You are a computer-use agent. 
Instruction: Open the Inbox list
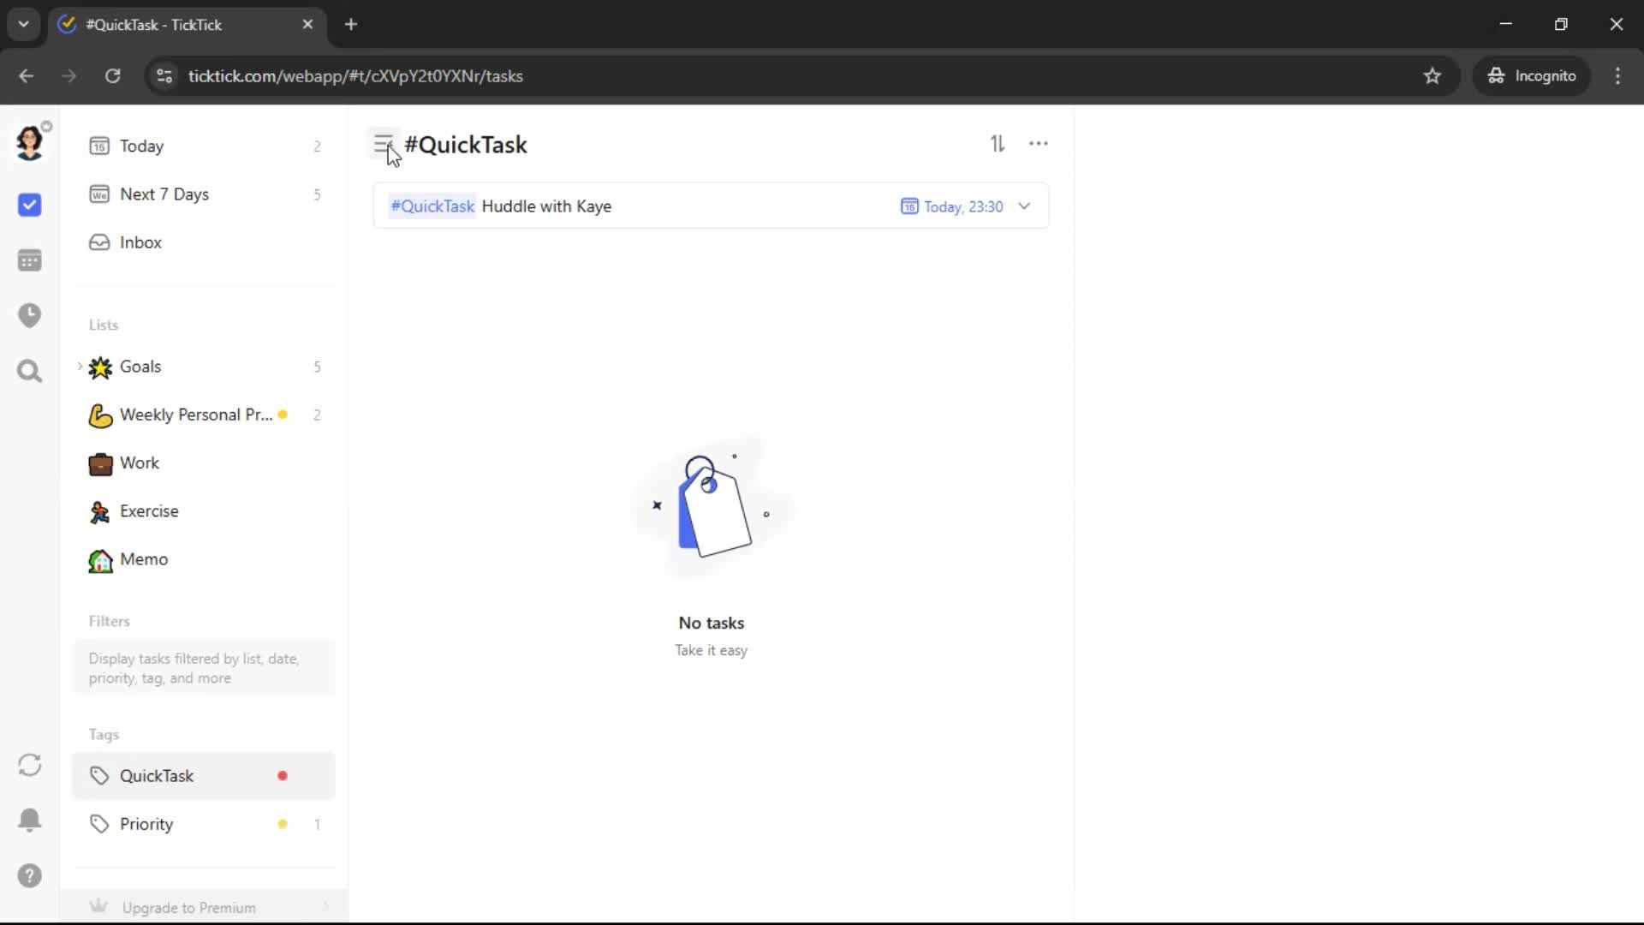click(140, 242)
